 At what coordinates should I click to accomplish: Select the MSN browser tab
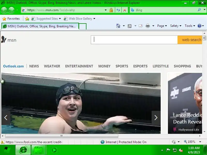pos(40,26)
